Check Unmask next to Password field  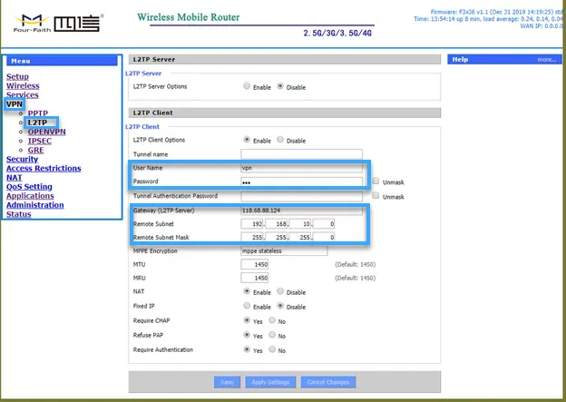coord(376,181)
